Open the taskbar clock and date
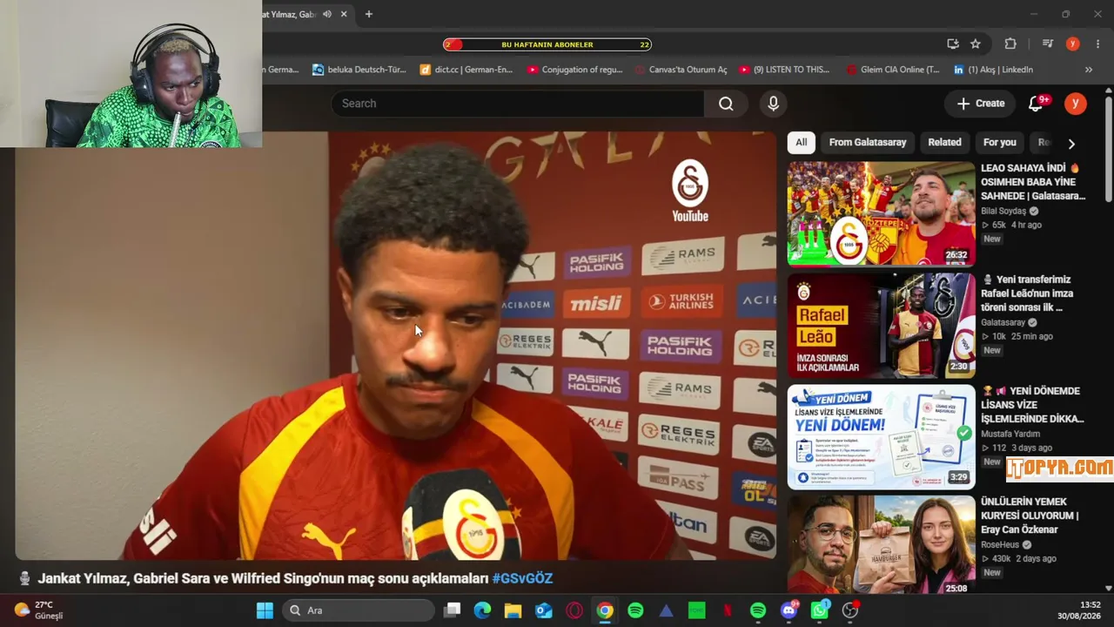1114x627 pixels. click(1079, 610)
